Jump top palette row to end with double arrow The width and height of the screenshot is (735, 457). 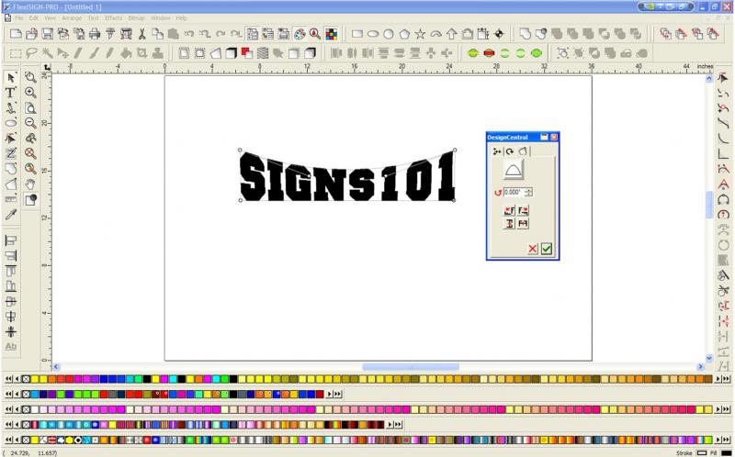coord(727,379)
